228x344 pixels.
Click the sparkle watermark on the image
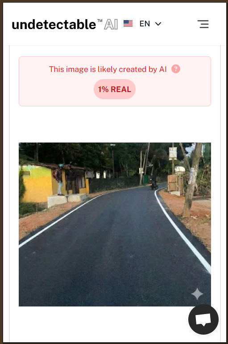197,294
